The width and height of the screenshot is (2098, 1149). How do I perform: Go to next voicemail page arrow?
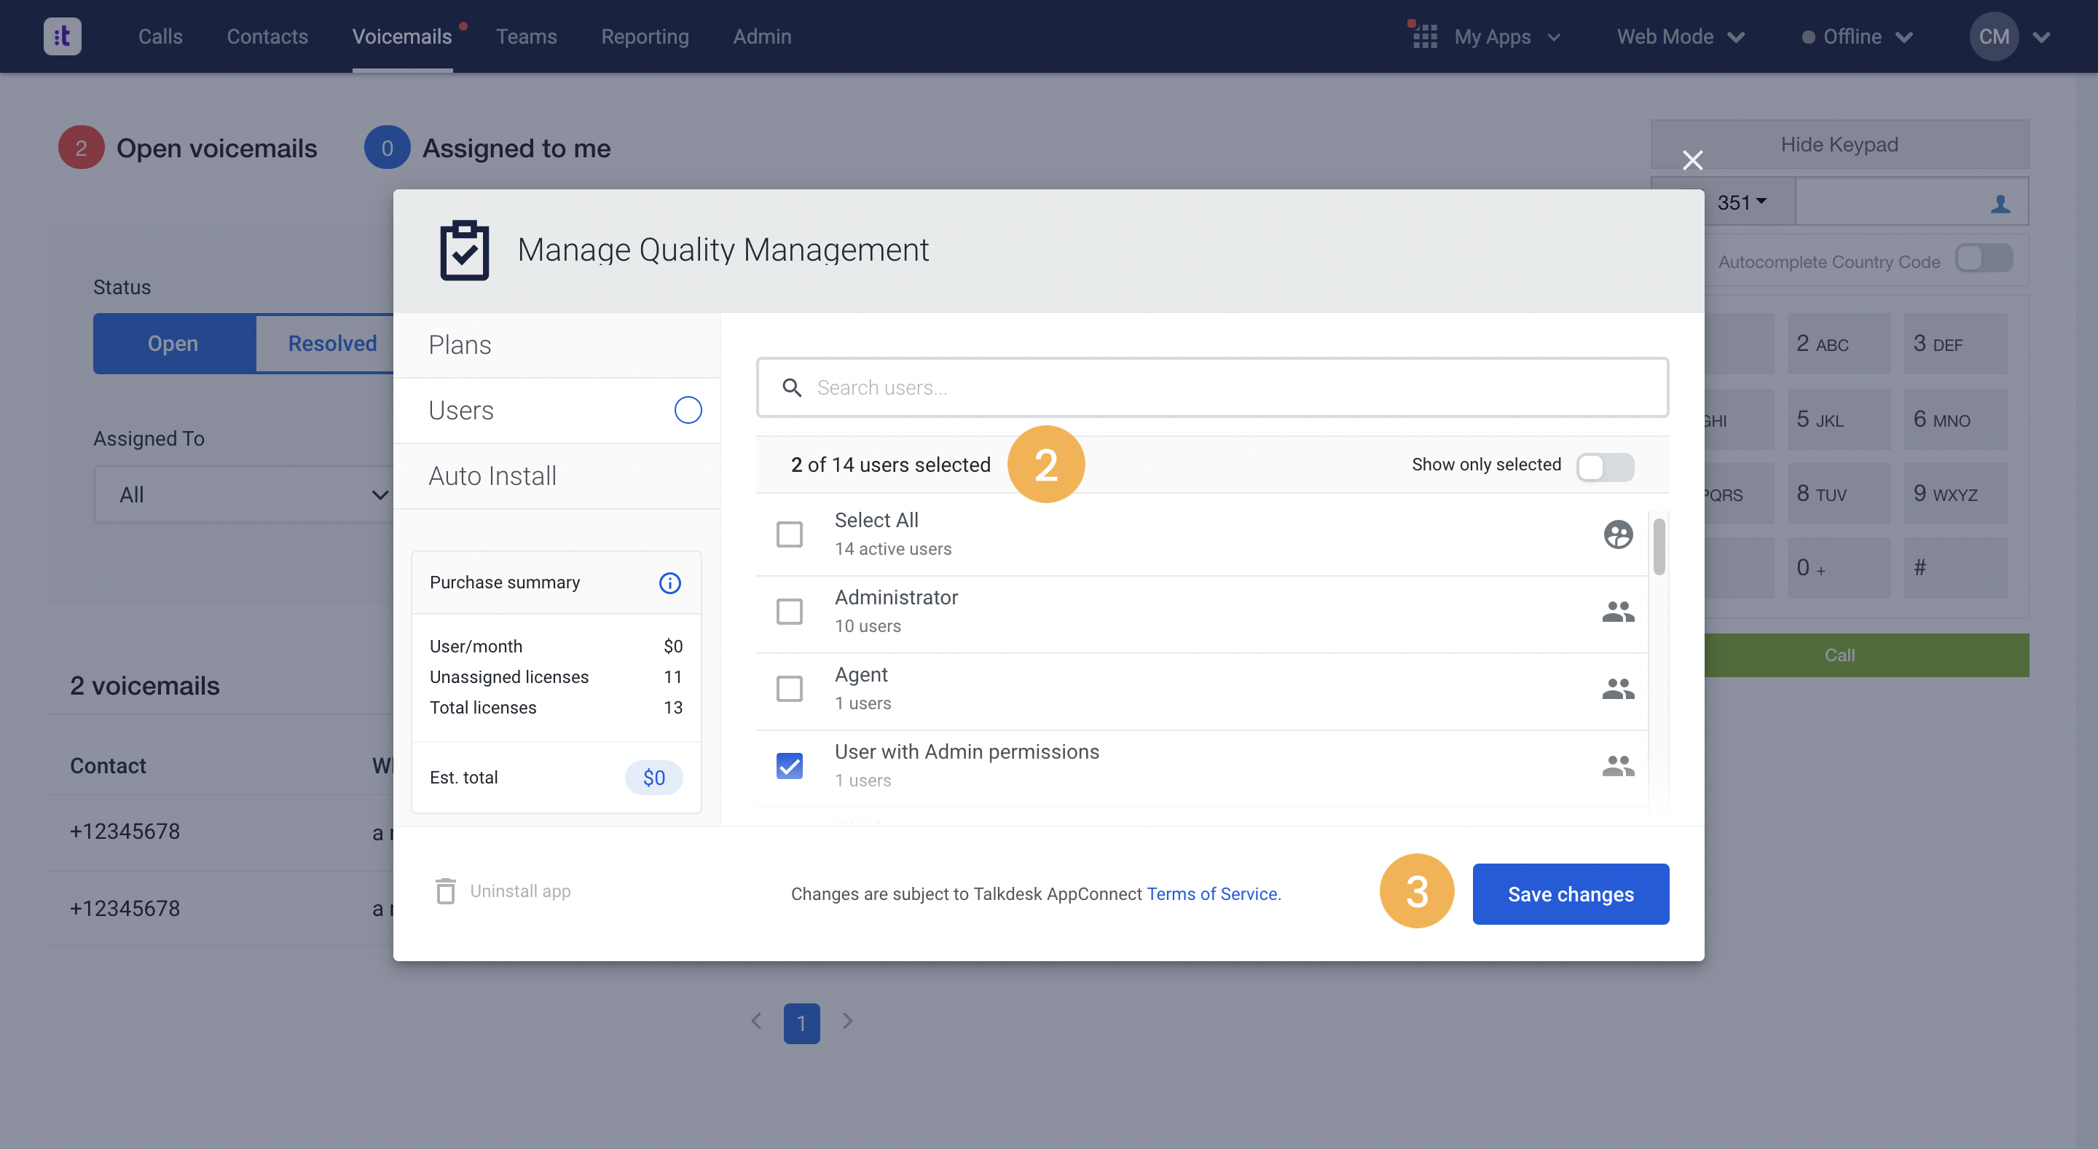[847, 1021]
